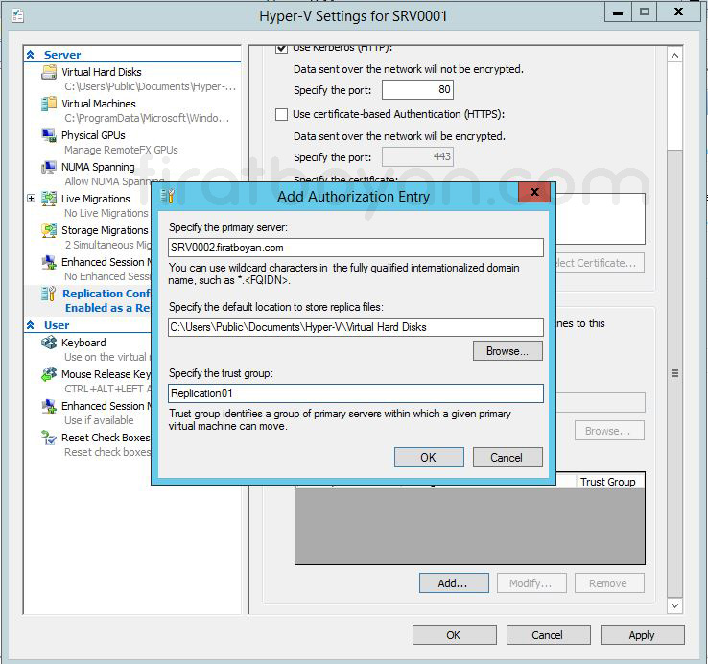This screenshot has height=664, width=708.
Task: Select Replication Configuration in the sidebar
Action: pos(106,294)
